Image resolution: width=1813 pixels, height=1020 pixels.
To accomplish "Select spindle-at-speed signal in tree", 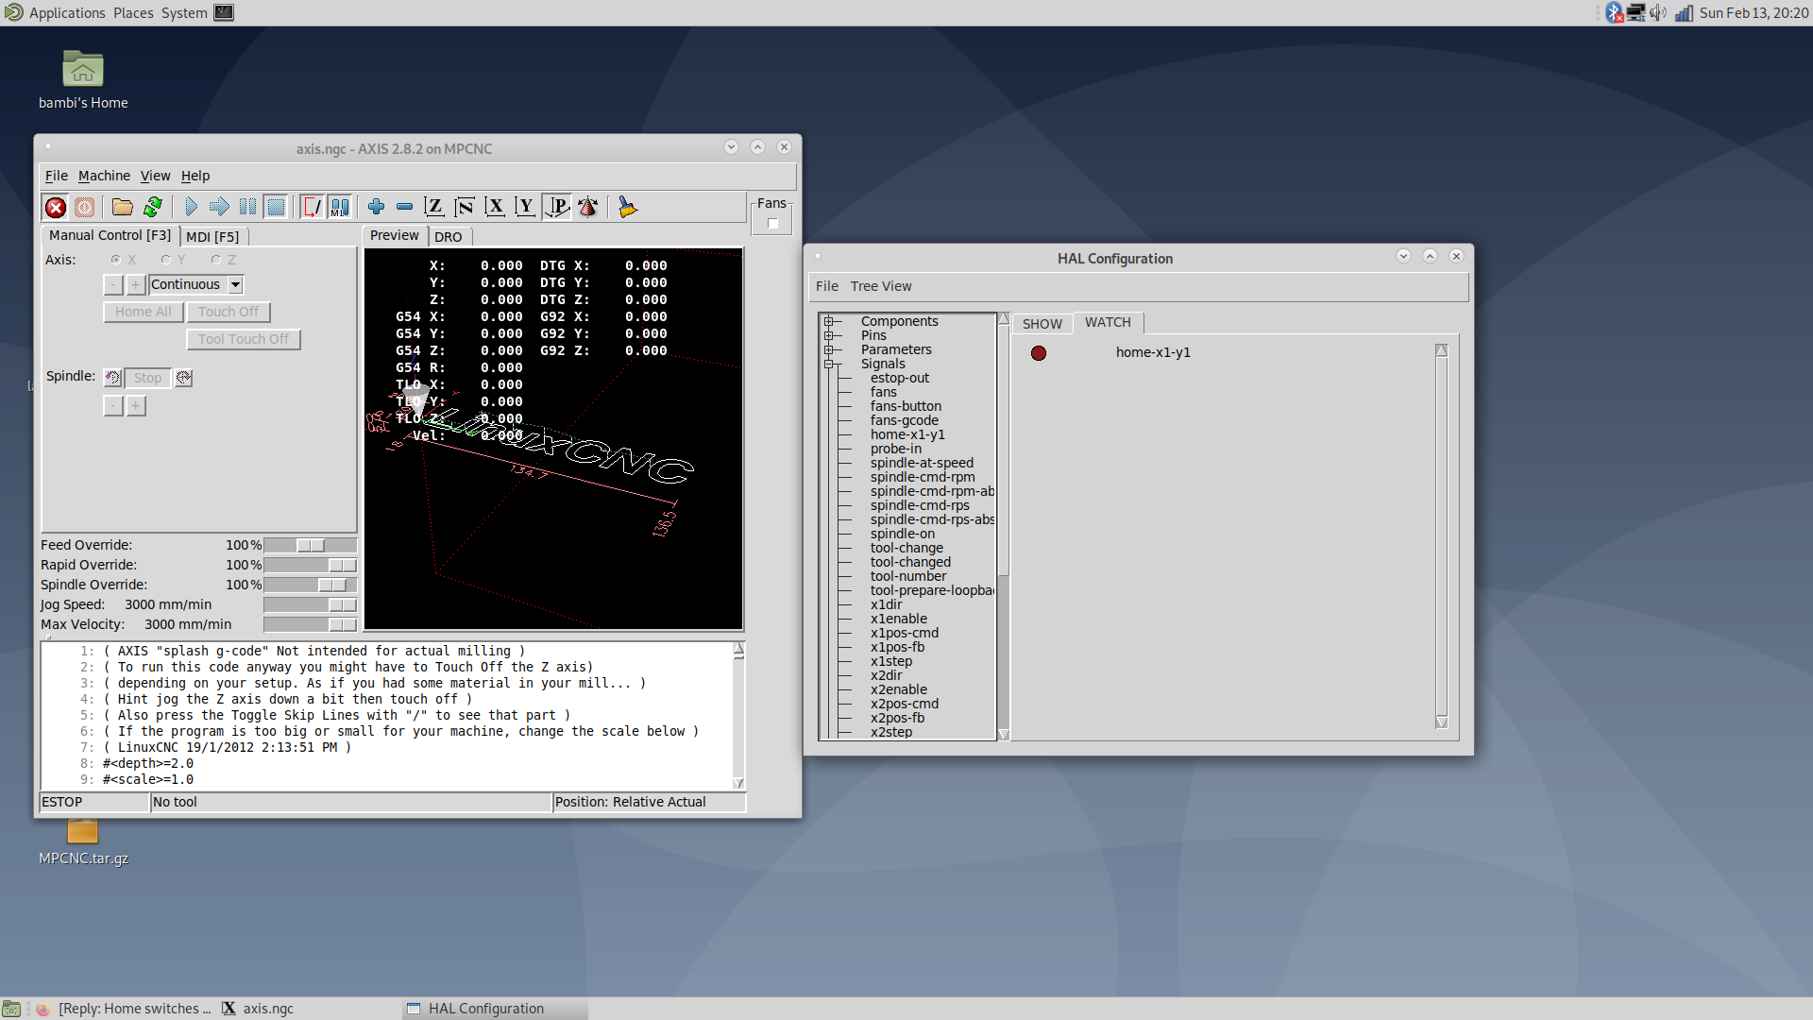I will (x=922, y=463).
